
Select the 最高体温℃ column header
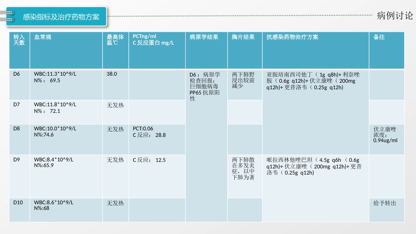(116, 50)
